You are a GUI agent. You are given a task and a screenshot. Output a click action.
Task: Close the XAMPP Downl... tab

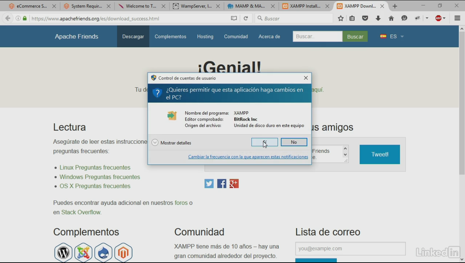[382, 6]
